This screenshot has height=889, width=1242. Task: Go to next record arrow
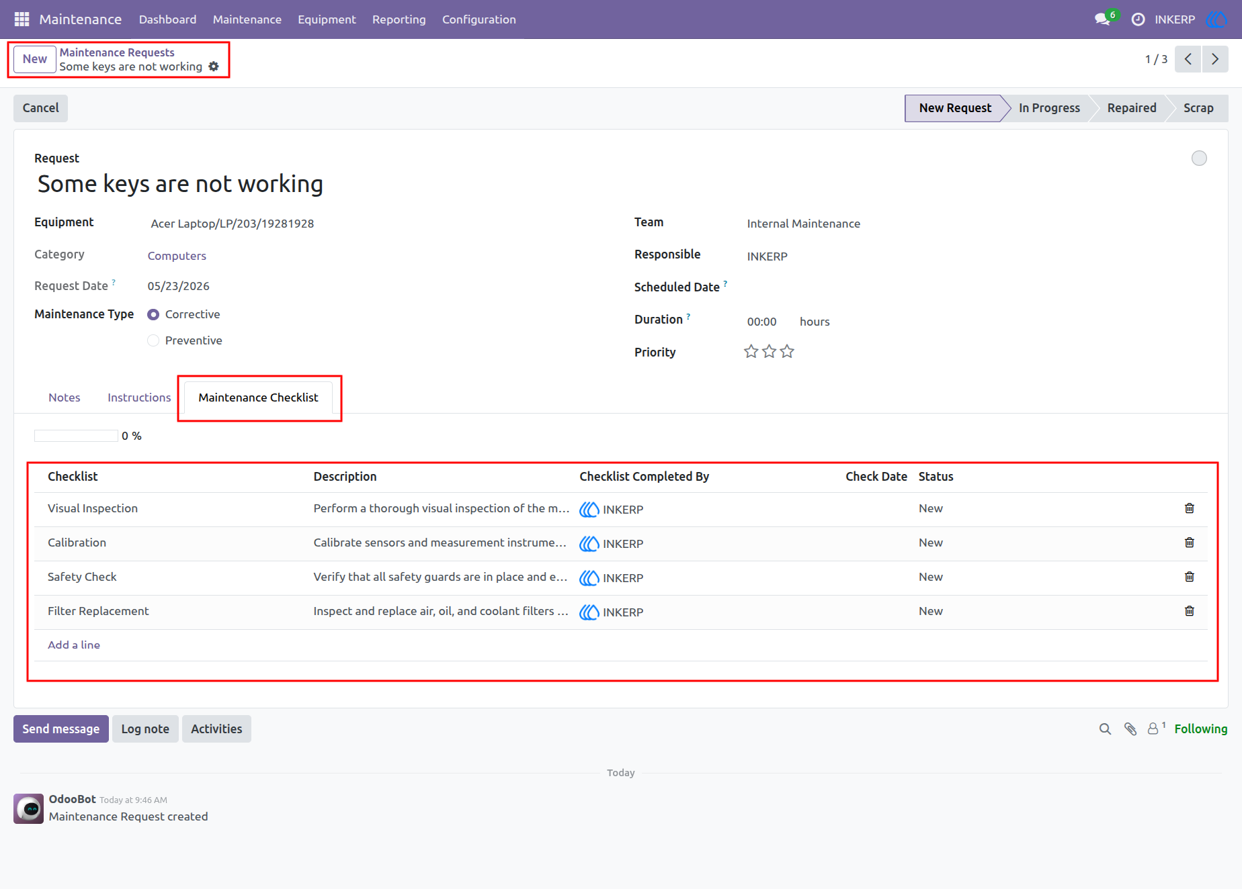point(1215,59)
